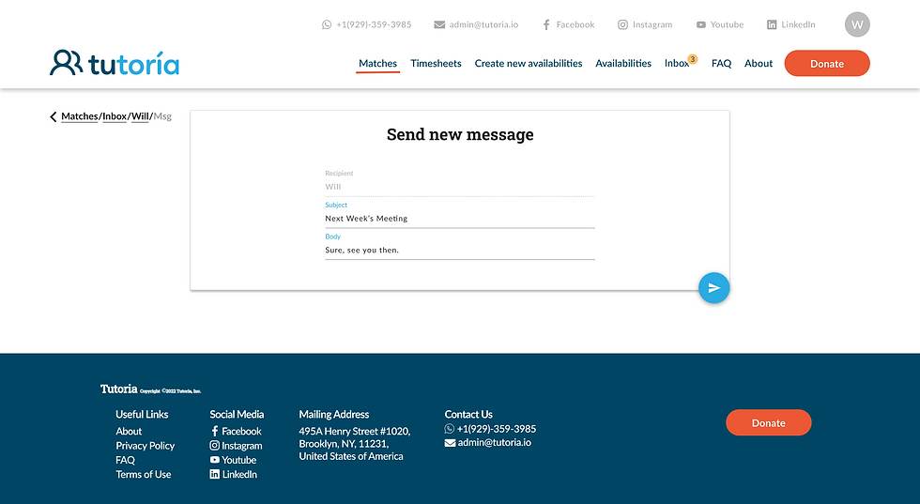This screenshot has width=920, height=504.
Task: Click the footer Privacy Policy link
Action: [x=145, y=446]
